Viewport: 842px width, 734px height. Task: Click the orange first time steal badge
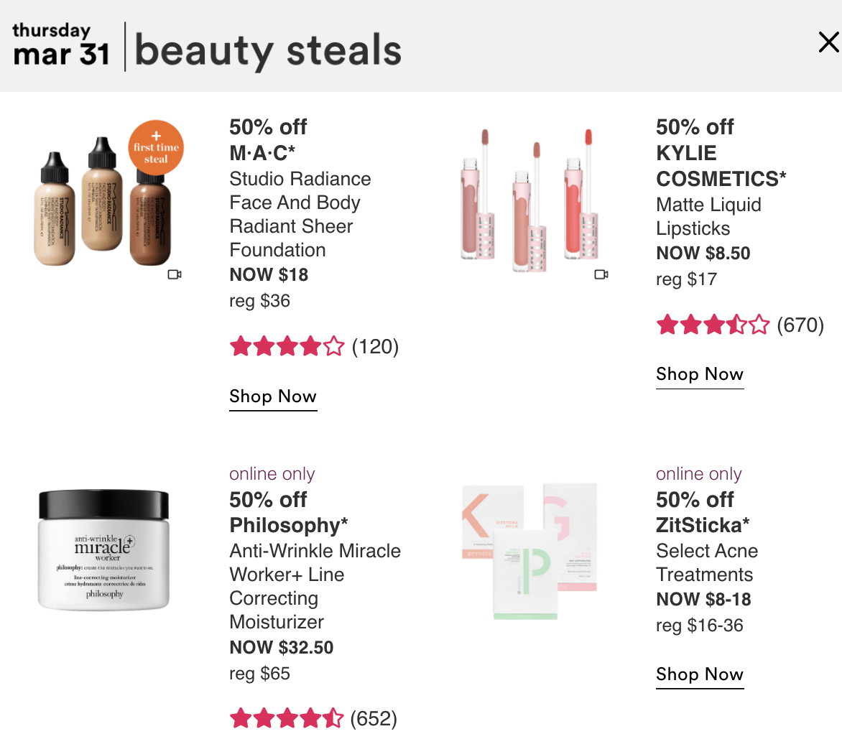click(156, 148)
